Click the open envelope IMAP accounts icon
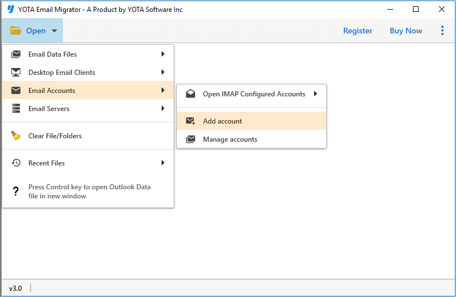This screenshot has width=456, height=297. tap(191, 94)
